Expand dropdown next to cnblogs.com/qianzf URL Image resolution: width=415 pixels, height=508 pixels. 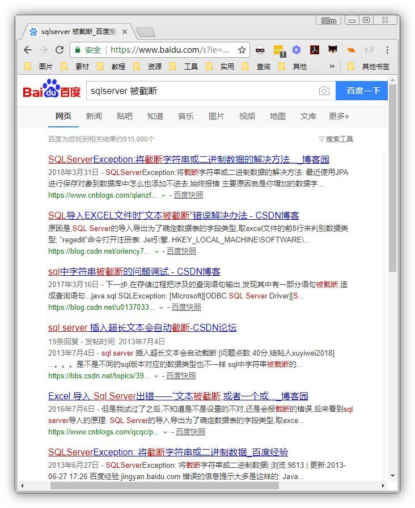pos(164,196)
